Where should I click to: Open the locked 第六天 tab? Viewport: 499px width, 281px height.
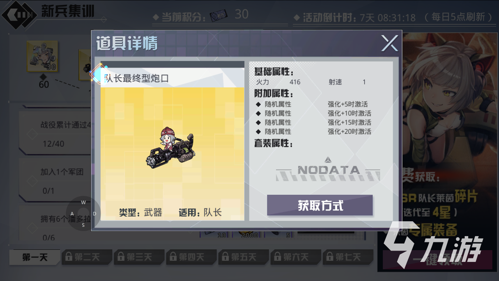(296, 257)
